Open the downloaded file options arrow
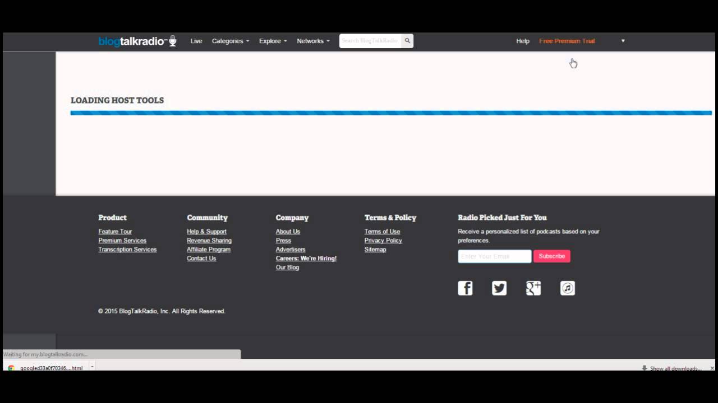Viewport: 718px width, 403px height. click(92, 368)
